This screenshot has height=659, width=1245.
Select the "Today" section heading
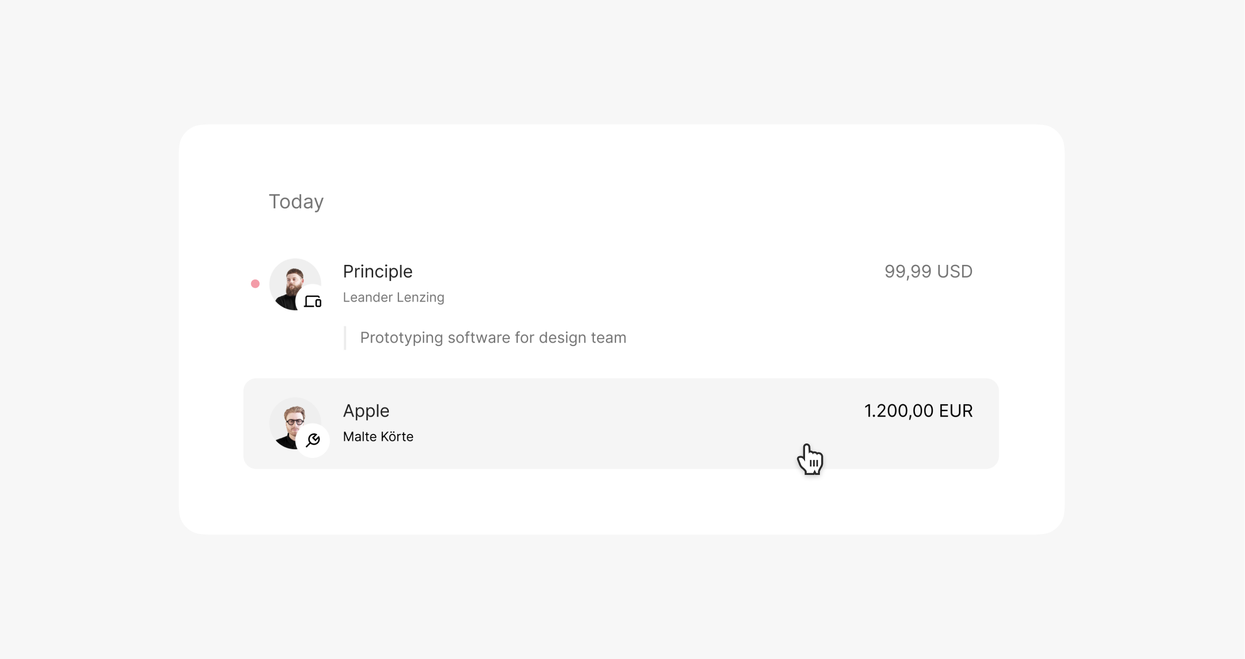coord(296,202)
